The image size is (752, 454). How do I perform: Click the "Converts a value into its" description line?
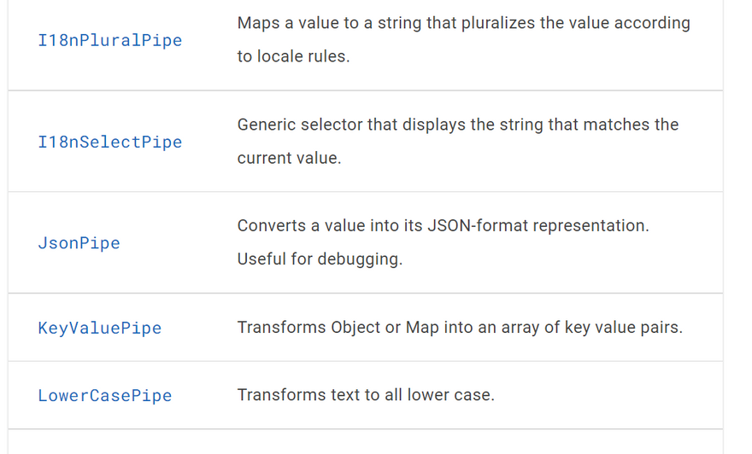[x=443, y=226]
